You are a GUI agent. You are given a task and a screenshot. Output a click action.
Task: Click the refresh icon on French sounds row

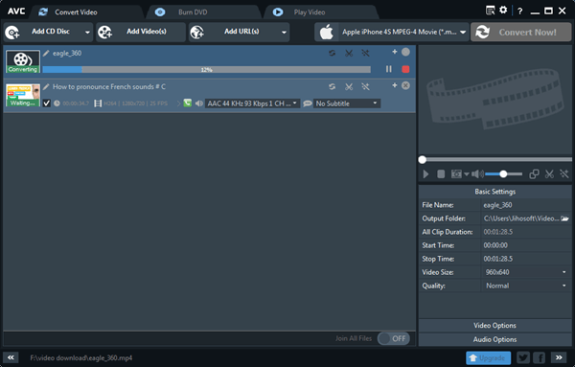(x=332, y=86)
